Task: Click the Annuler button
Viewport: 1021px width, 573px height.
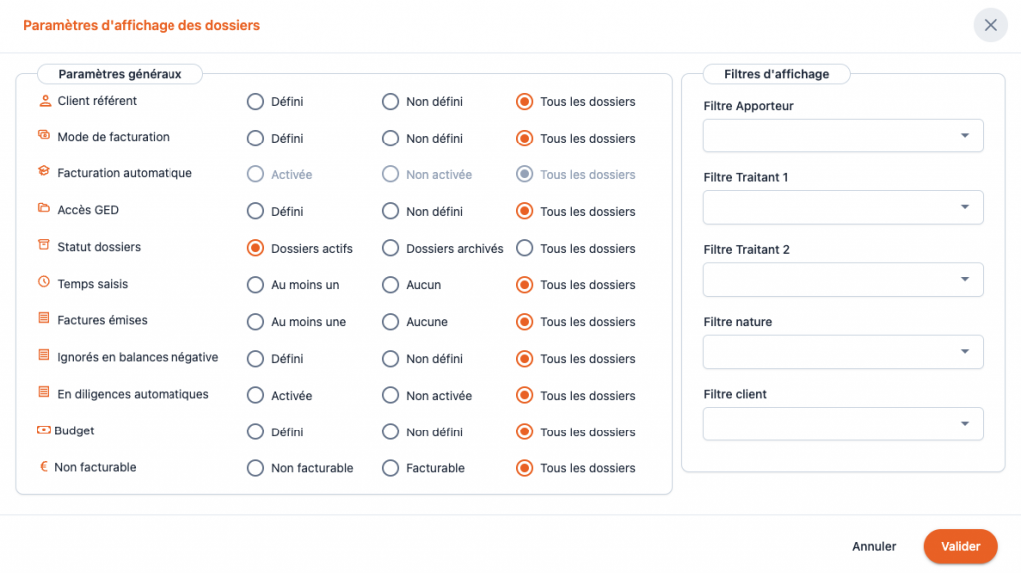Action: [874, 546]
